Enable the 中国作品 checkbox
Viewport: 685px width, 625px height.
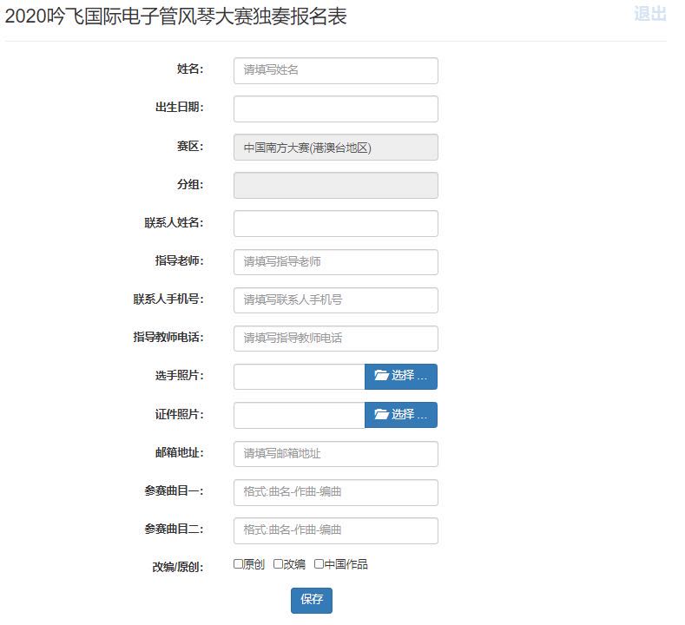[319, 564]
